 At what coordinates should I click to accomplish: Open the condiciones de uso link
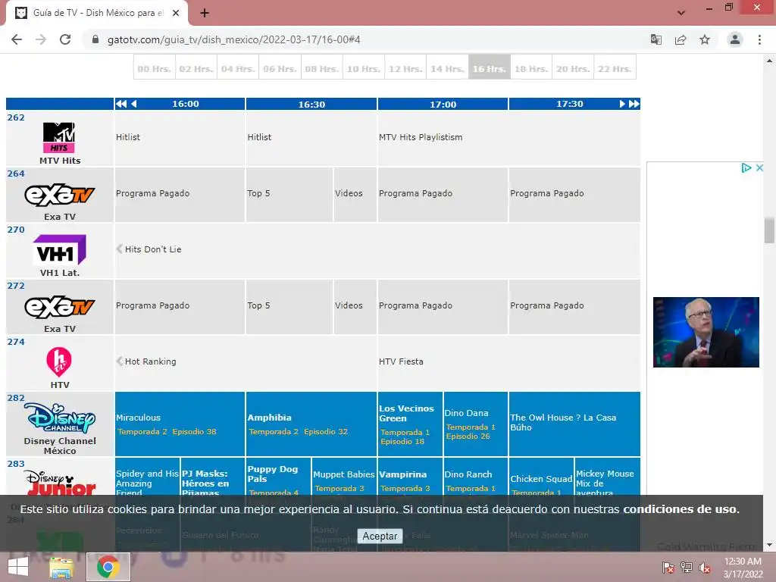click(x=680, y=509)
